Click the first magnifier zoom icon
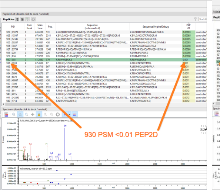The image size is (220, 190). 14,114
